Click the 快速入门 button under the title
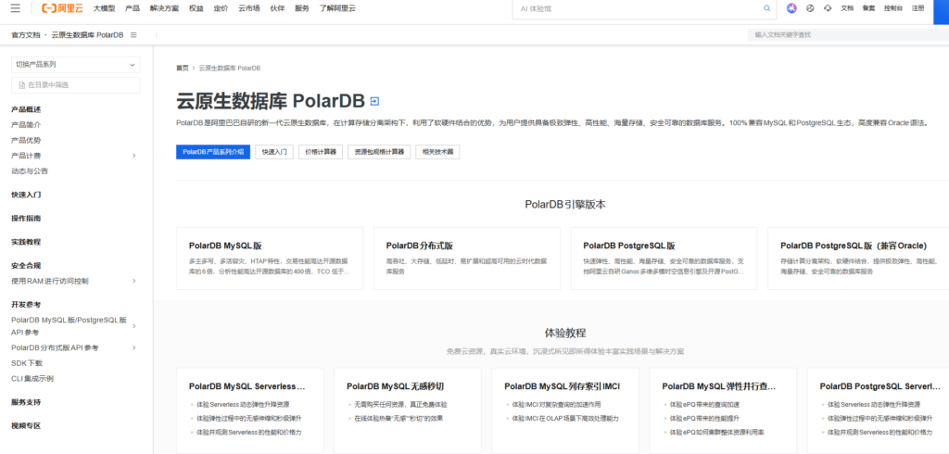 click(x=274, y=152)
